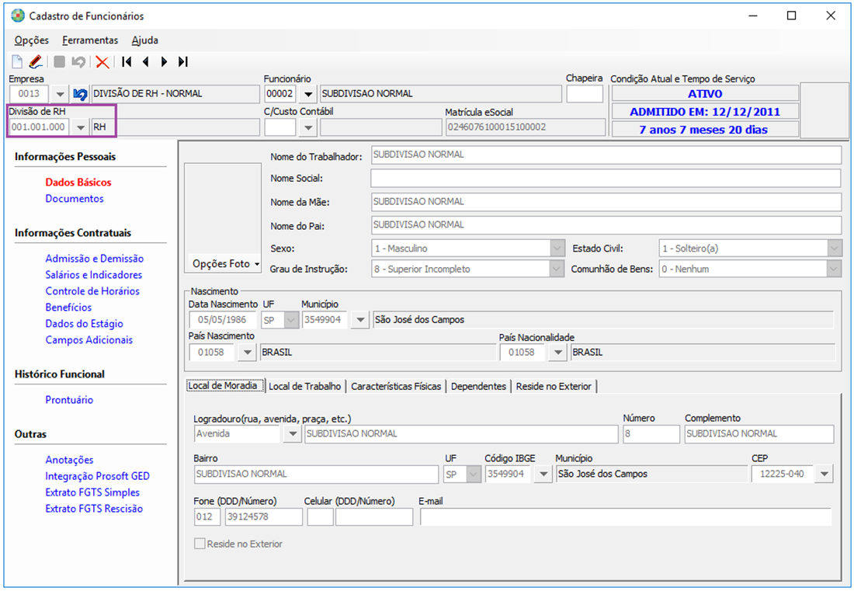The height and width of the screenshot is (591, 854).
Task: Open Admissão e Demissão section
Action: 94,259
